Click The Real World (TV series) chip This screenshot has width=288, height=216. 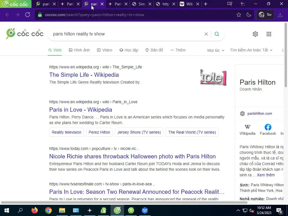(192, 132)
